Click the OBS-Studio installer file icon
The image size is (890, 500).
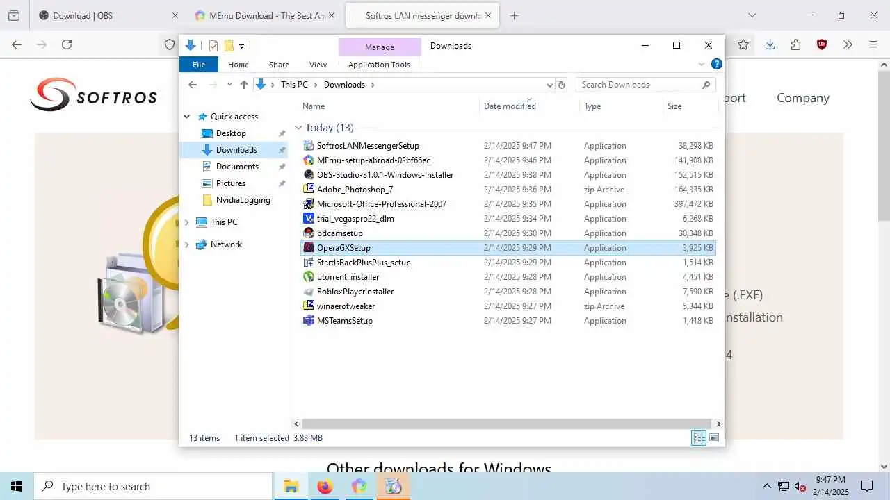click(309, 175)
